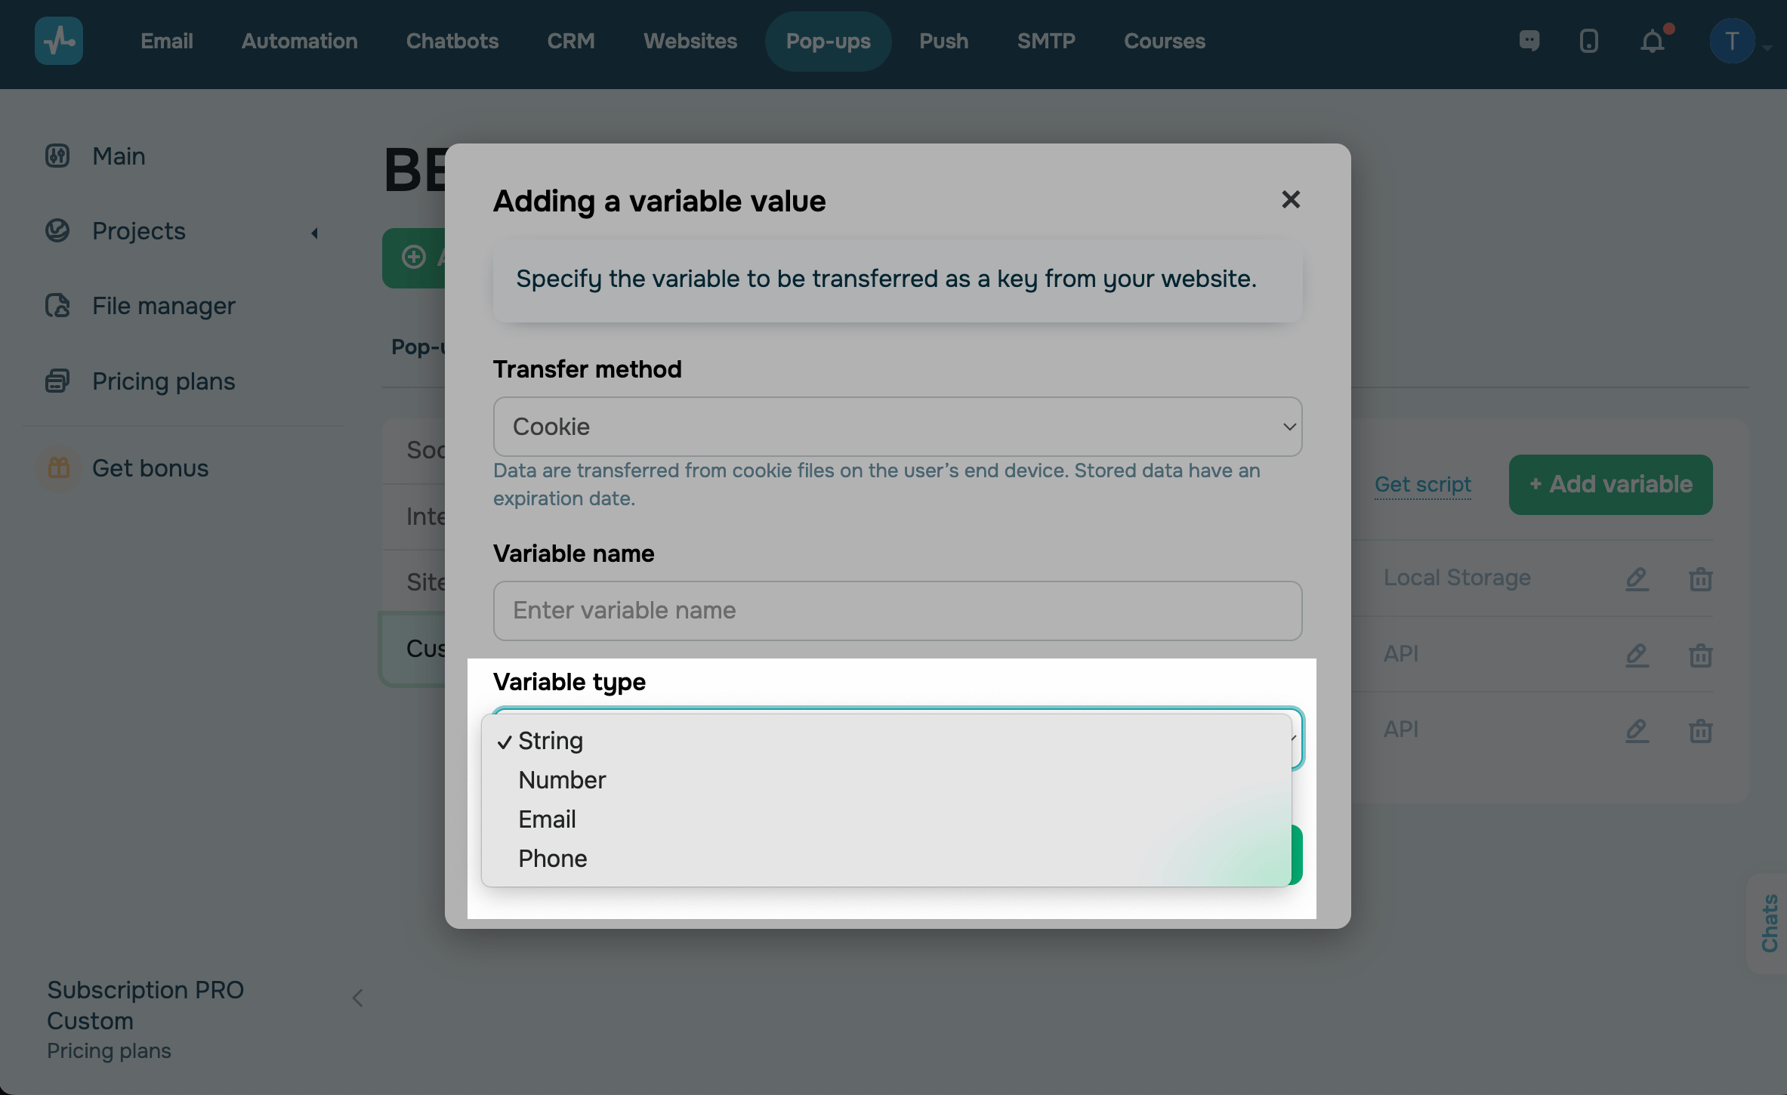
Task: Switch to the CRM tab
Action: pos(571,41)
